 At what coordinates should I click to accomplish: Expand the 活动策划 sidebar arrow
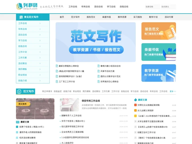point(40,63)
